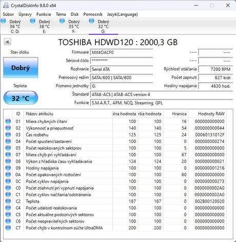Screen dimensions: 236x242
Task: Click the blue status orb above F:
Action: [x=62, y=21]
